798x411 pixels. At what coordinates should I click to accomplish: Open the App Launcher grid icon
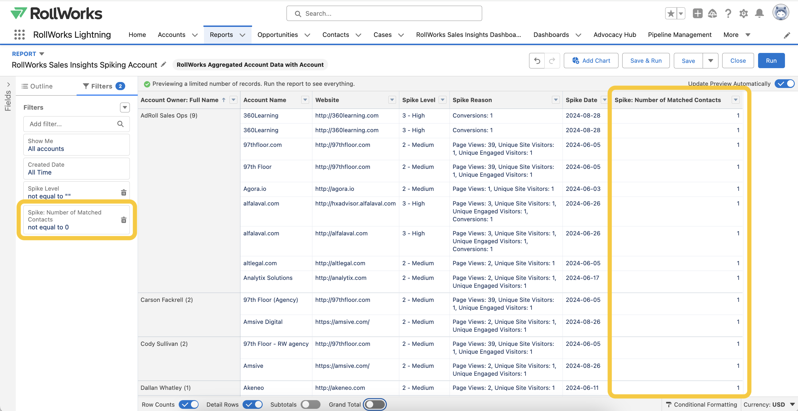20,35
